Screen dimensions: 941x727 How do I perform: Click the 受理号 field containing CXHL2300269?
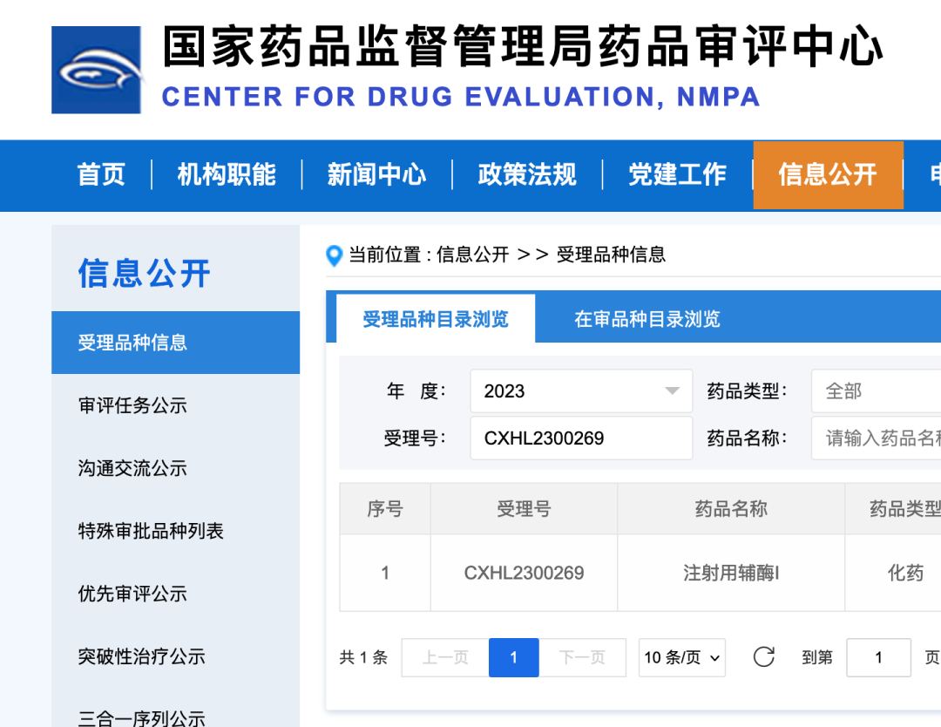[x=580, y=438]
